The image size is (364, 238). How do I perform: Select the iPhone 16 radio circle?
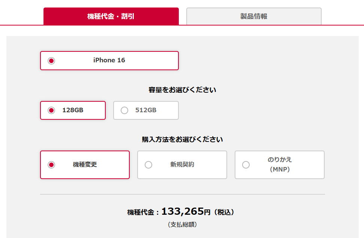coord(51,61)
